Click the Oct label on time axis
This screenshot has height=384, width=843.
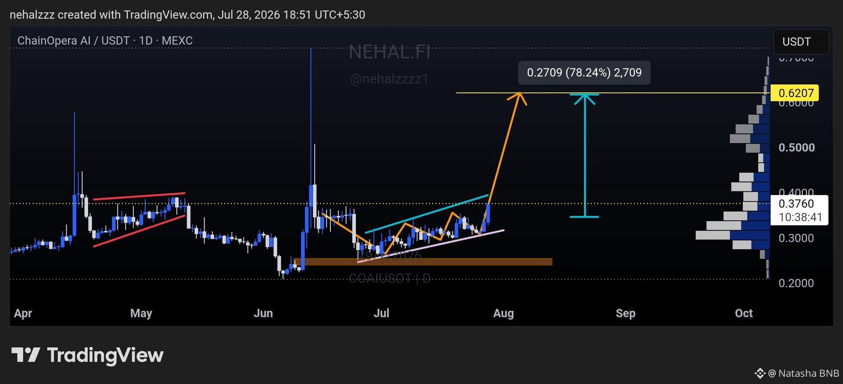[x=744, y=313]
